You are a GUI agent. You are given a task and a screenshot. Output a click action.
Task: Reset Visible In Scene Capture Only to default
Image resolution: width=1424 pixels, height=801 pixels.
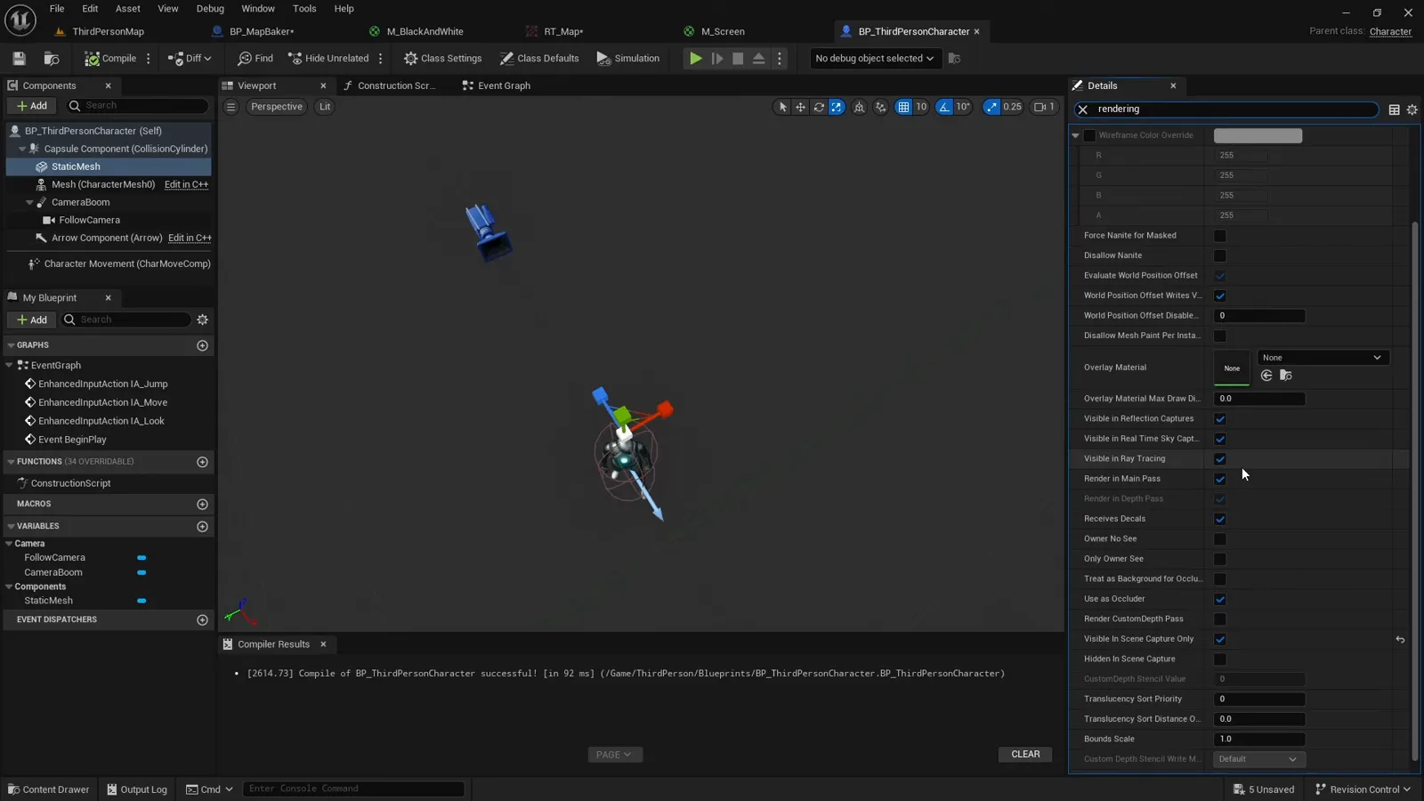click(x=1400, y=639)
